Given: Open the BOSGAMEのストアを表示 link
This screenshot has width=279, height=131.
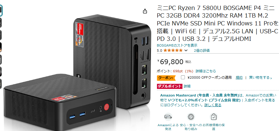Looking at the screenshot, I should pos(177,45).
